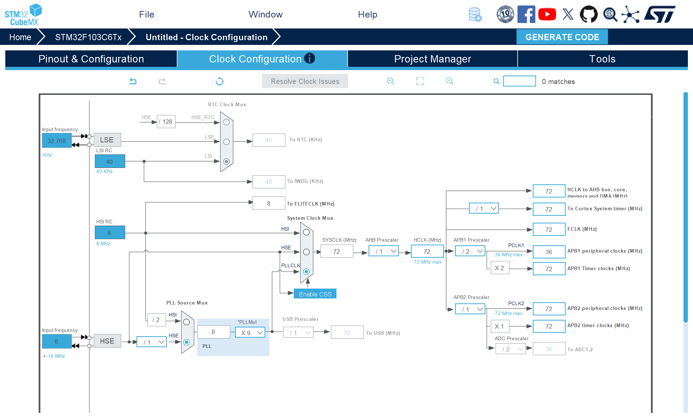Click the HCLK (MHz) value field

pyautogui.click(x=427, y=251)
